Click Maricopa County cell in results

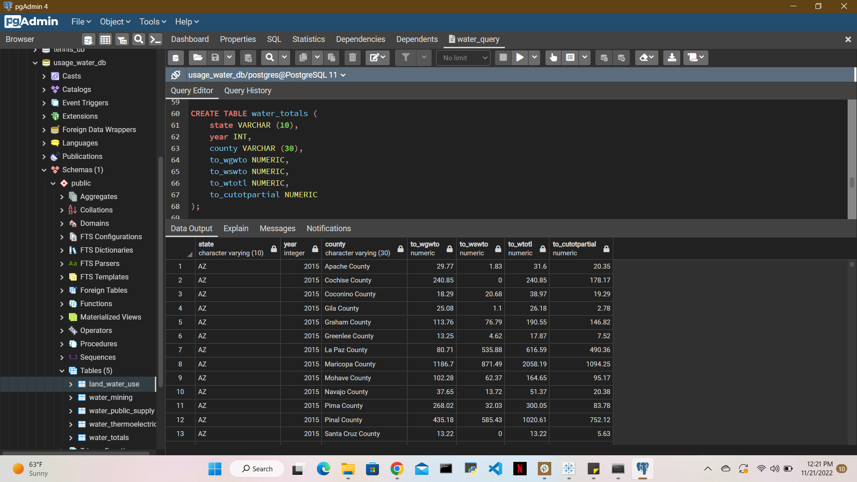click(x=350, y=364)
